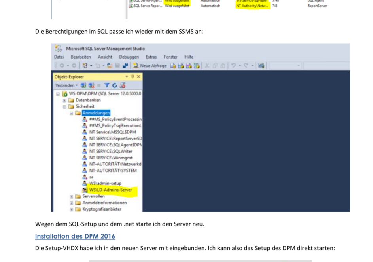Select the NT SERVICE\Winmgmt login
The image size is (373, 262).
[111, 158]
